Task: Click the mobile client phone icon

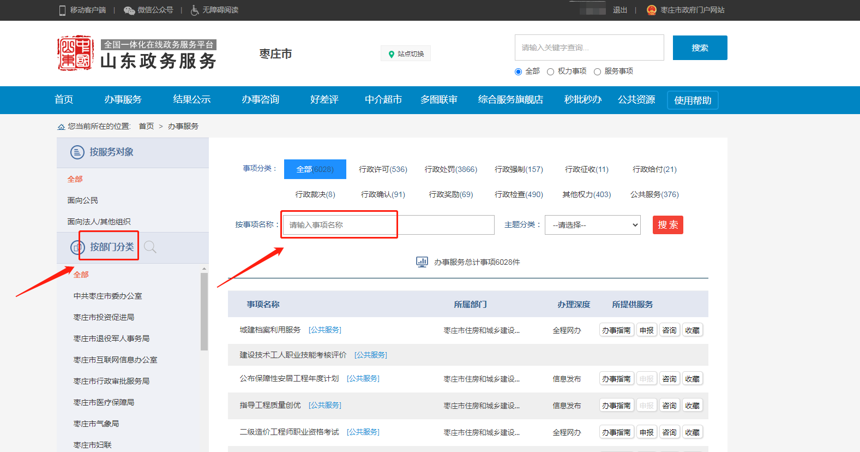Action: [62, 10]
